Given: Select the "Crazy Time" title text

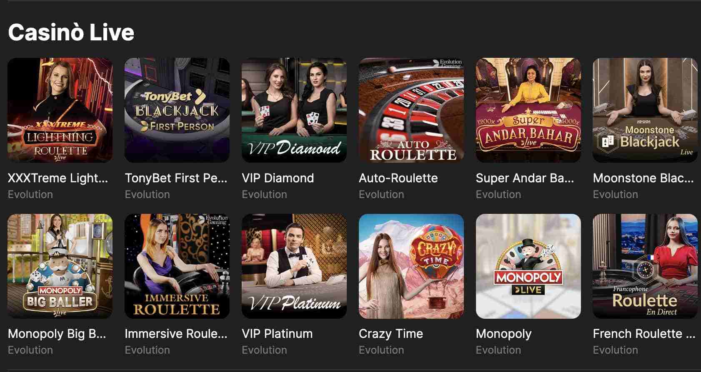Looking at the screenshot, I should pos(391,334).
